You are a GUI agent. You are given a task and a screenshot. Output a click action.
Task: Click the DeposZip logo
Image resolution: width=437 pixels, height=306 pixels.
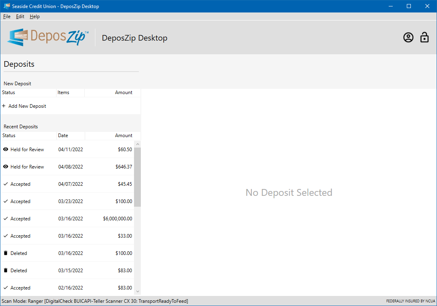[47, 37]
